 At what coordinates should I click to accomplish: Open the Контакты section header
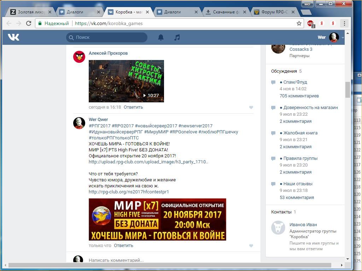[281, 212]
